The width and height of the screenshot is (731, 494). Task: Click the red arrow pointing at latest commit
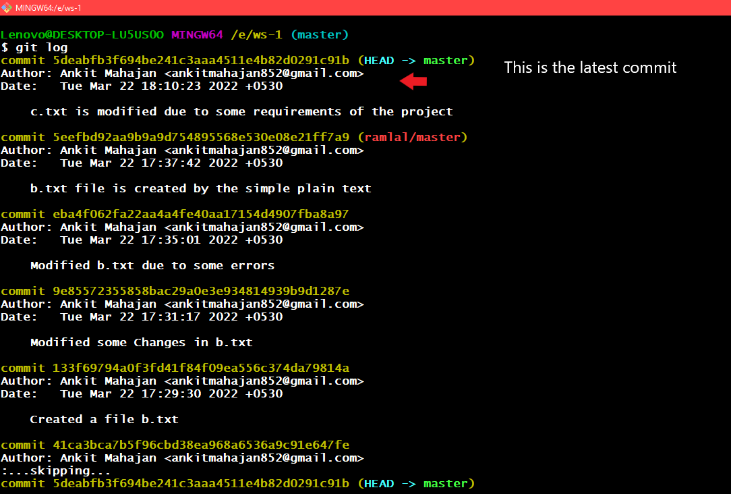coord(413,81)
